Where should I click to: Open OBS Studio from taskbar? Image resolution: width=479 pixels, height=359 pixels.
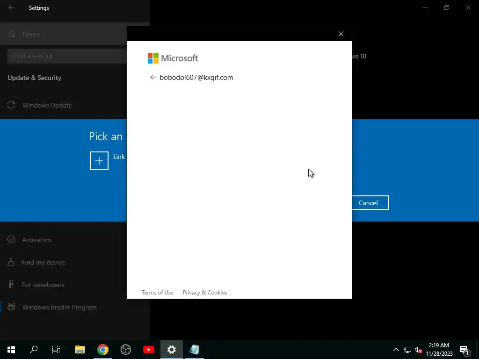pos(125,350)
